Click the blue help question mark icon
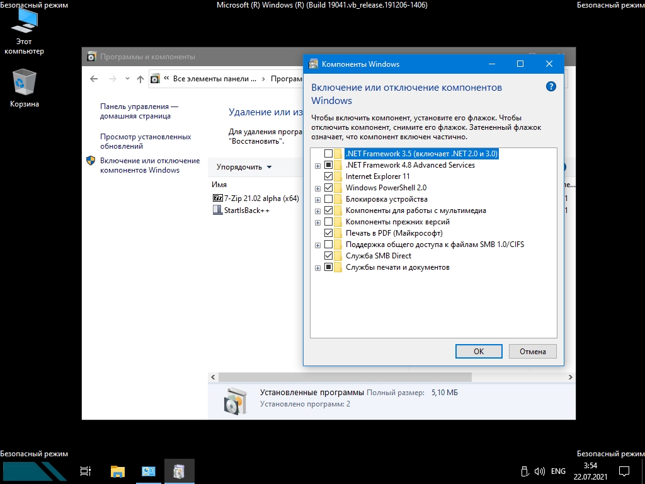This screenshot has width=645, height=484. tap(551, 87)
